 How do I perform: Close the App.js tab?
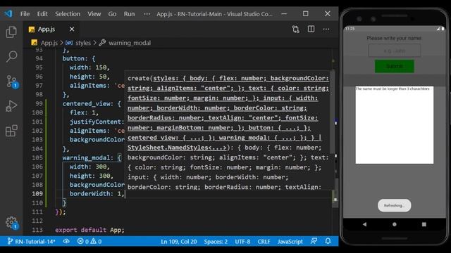(x=72, y=30)
